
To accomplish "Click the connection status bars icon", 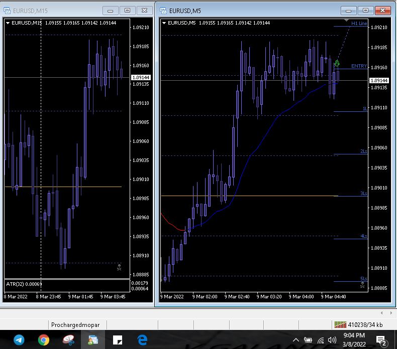I will [x=340, y=325].
